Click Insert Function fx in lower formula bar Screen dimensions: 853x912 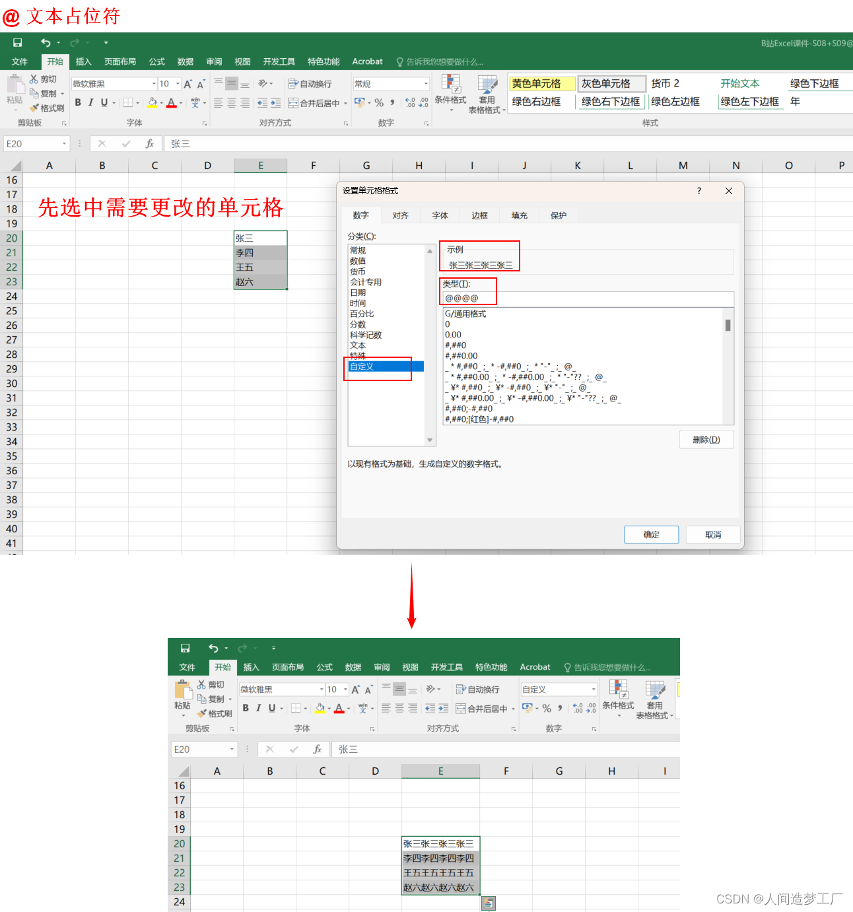(318, 749)
